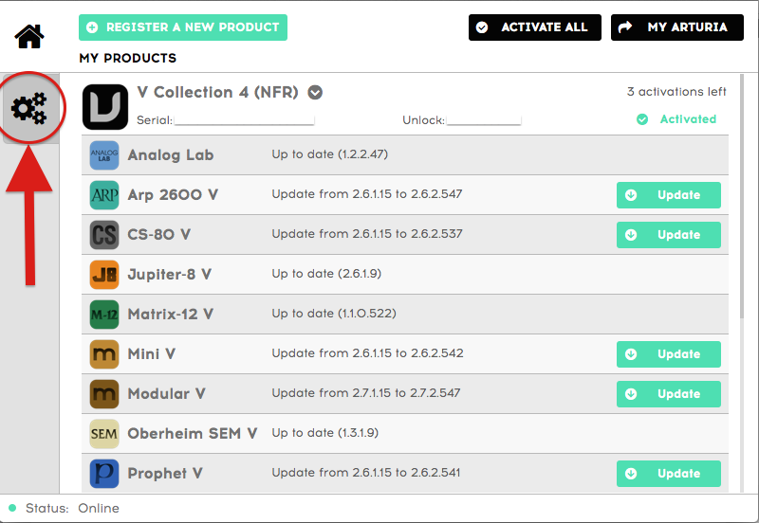
Task: Update Mini V to 2.6.2.542
Action: click(x=669, y=353)
